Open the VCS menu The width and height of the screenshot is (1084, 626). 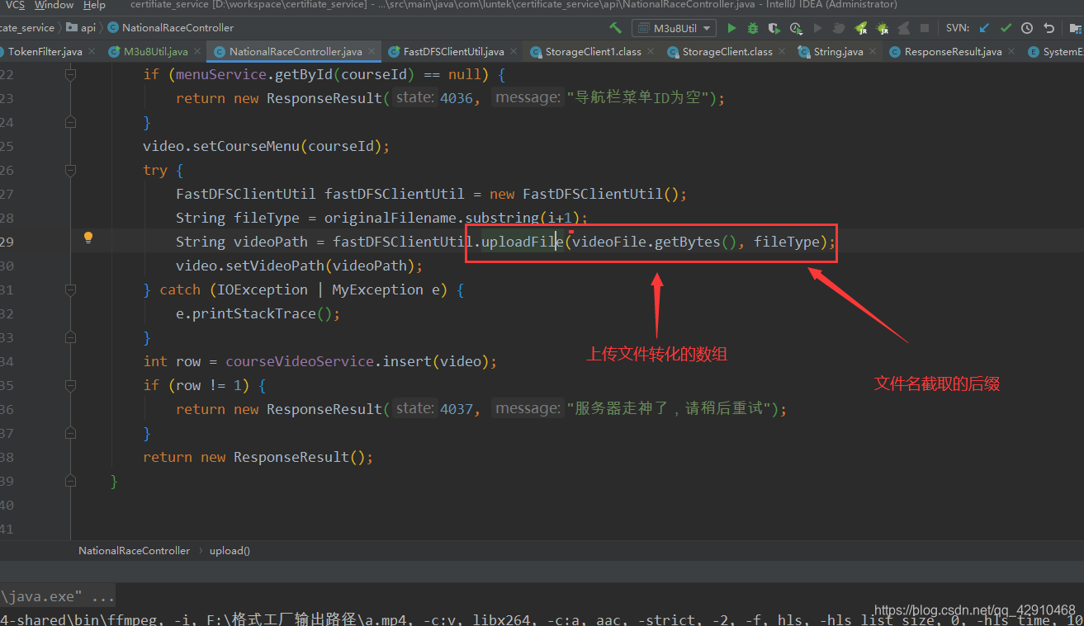[15, 5]
